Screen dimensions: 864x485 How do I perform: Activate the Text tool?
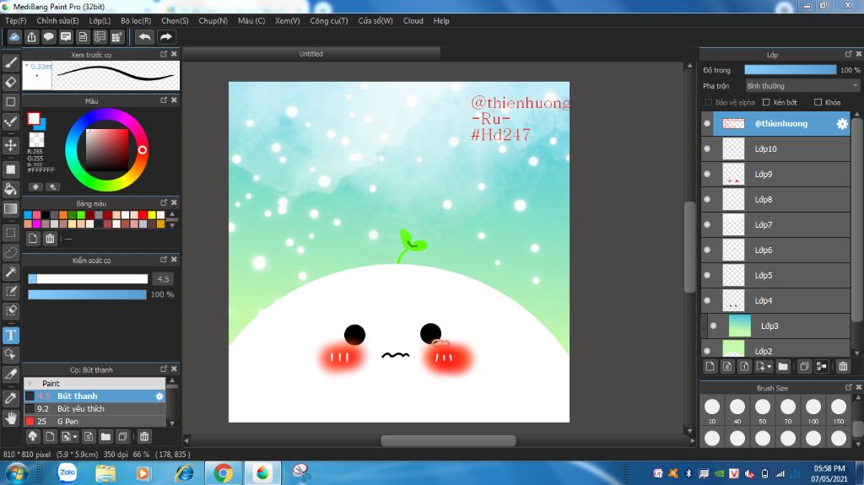[11, 335]
